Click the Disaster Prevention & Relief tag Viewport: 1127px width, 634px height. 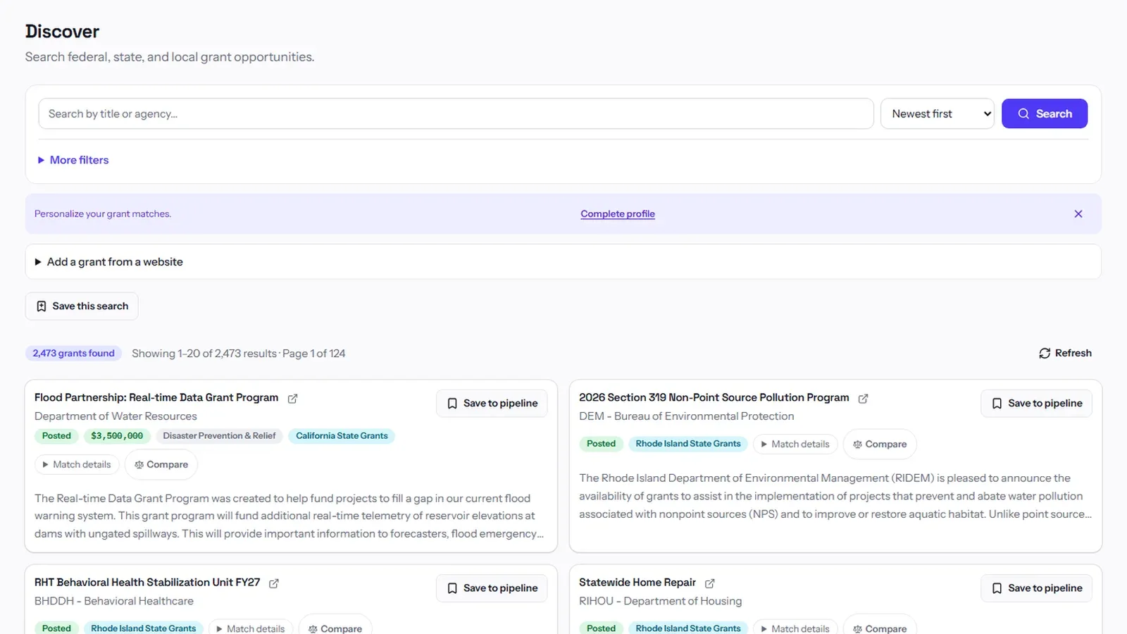[219, 436]
